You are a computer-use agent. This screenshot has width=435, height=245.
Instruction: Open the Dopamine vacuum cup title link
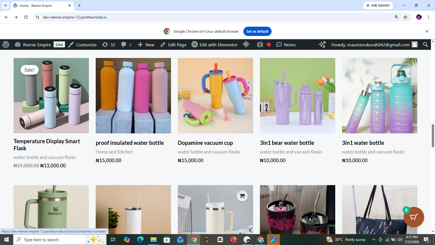(x=205, y=143)
